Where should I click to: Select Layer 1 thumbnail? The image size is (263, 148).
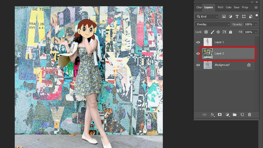(208, 42)
